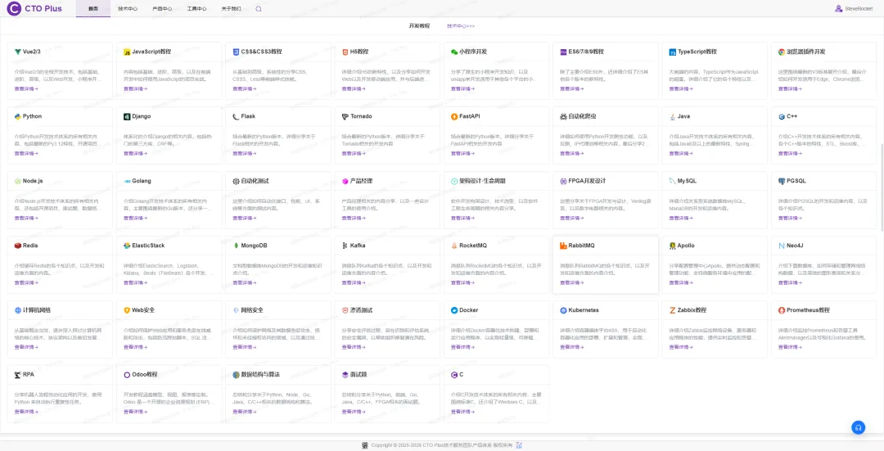Click the 架构设计·生命周期 card title

(x=482, y=182)
